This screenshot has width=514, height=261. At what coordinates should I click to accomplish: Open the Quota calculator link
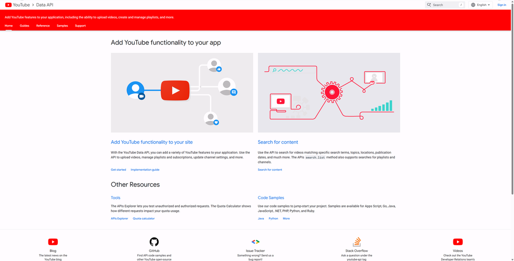pos(143,218)
